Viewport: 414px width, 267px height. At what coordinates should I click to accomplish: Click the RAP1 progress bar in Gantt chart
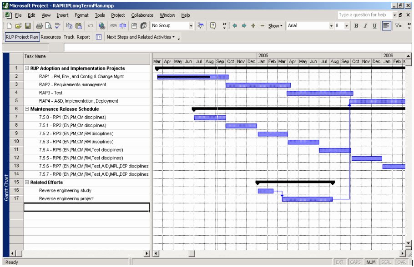[x=184, y=77]
